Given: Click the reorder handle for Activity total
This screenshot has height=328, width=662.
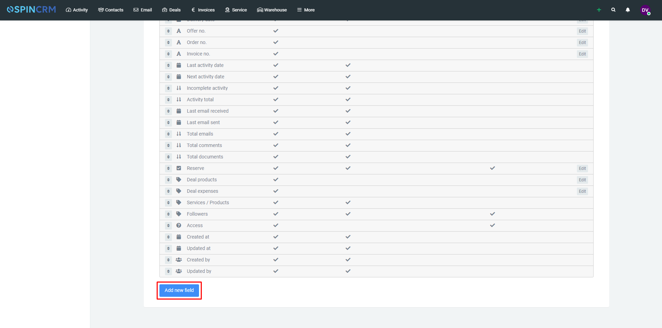Looking at the screenshot, I should point(168,100).
